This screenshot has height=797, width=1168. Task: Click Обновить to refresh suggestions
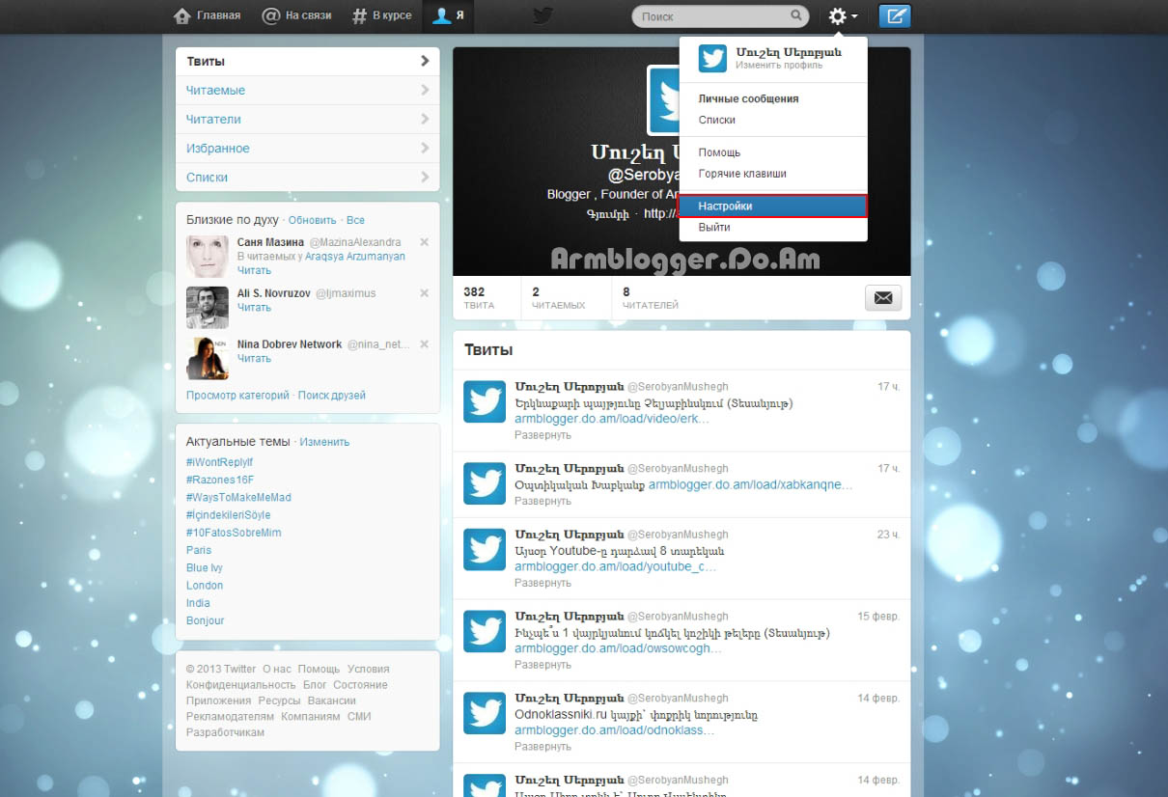pos(312,220)
